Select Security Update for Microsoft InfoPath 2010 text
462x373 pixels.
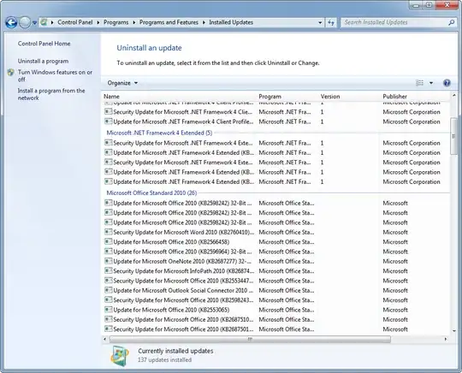click(184, 271)
